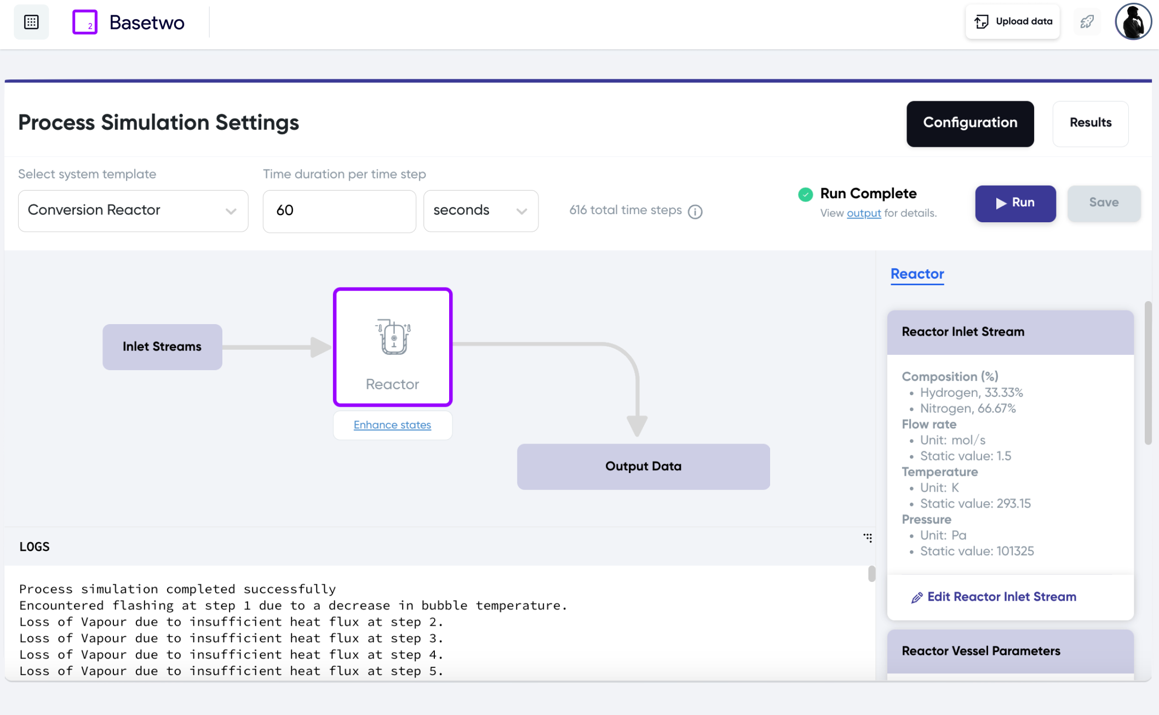Select the rocket ship icon in header
Image resolution: width=1159 pixels, height=715 pixels.
(x=1088, y=22)
